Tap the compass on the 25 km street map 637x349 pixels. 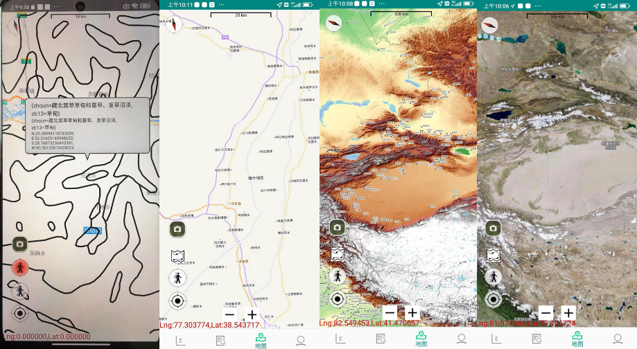click(x=175, y=25)
